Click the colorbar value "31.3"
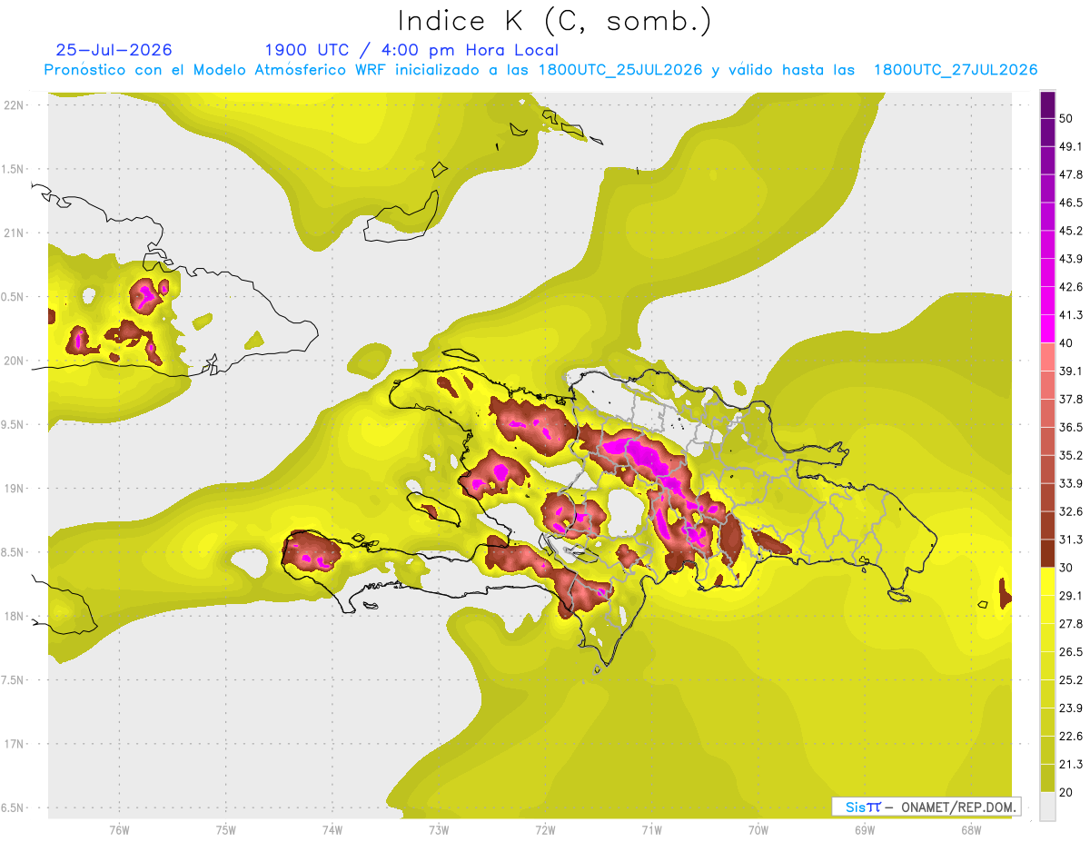 [x=1070, y=540]
